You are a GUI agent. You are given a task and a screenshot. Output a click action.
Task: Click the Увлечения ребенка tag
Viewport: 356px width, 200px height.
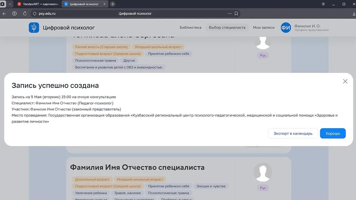(x=91, y=193)
